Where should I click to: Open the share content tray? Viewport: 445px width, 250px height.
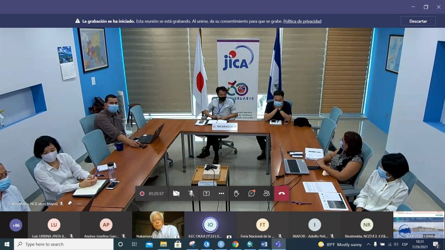coord(206,194)
